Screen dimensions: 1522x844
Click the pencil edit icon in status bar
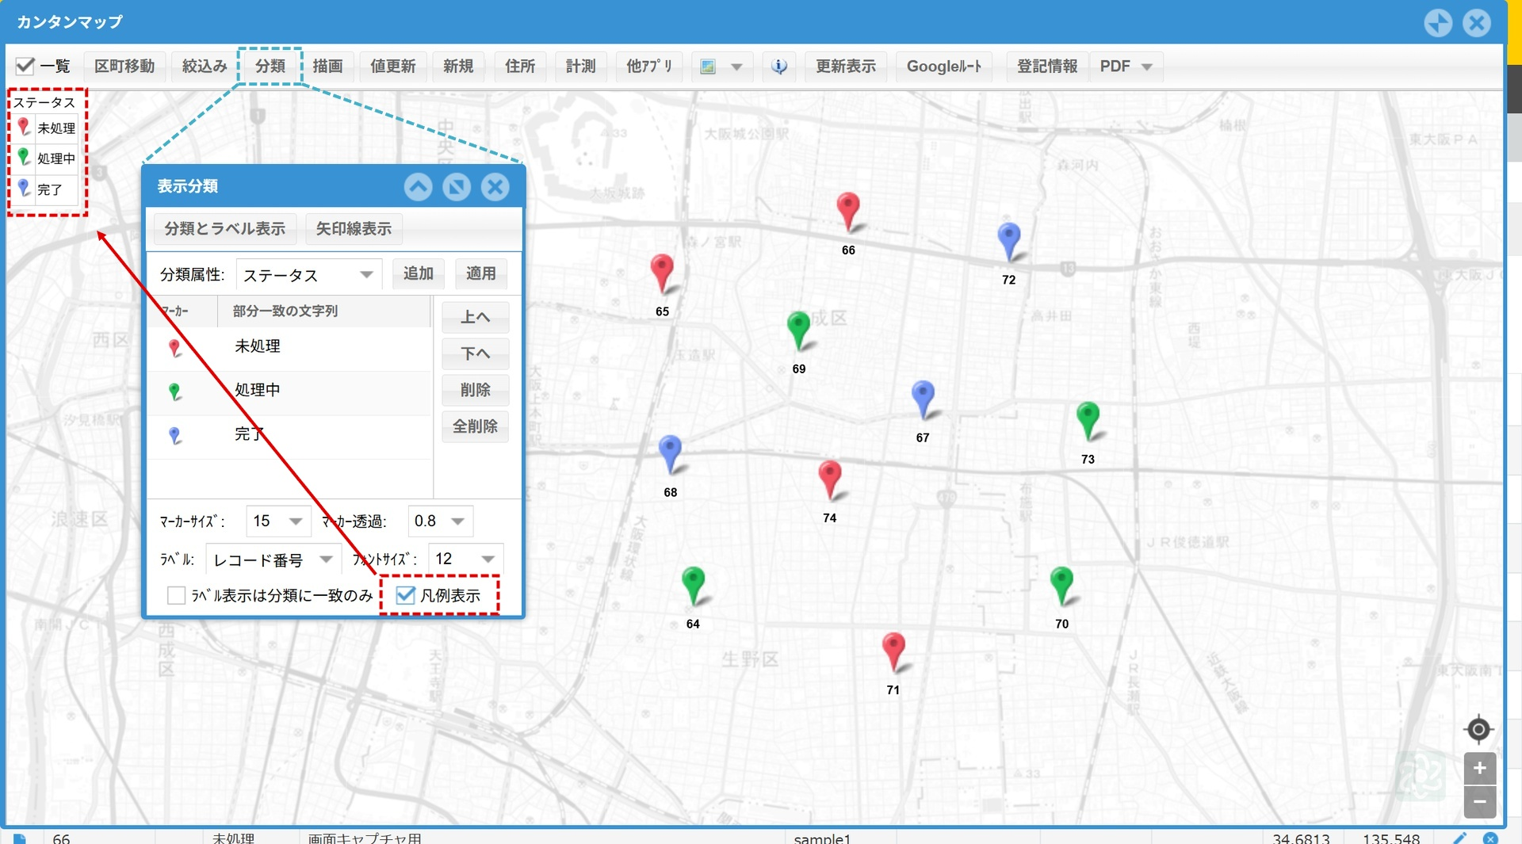(x=1459, y=838)
